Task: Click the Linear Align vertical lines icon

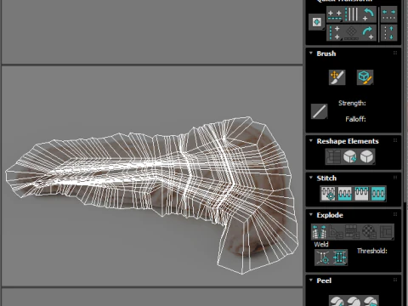Action: point(352,14)
